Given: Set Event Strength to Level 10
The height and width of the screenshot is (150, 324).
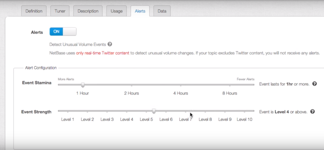Looking at the screenshot, I should [x=244, y=111].
